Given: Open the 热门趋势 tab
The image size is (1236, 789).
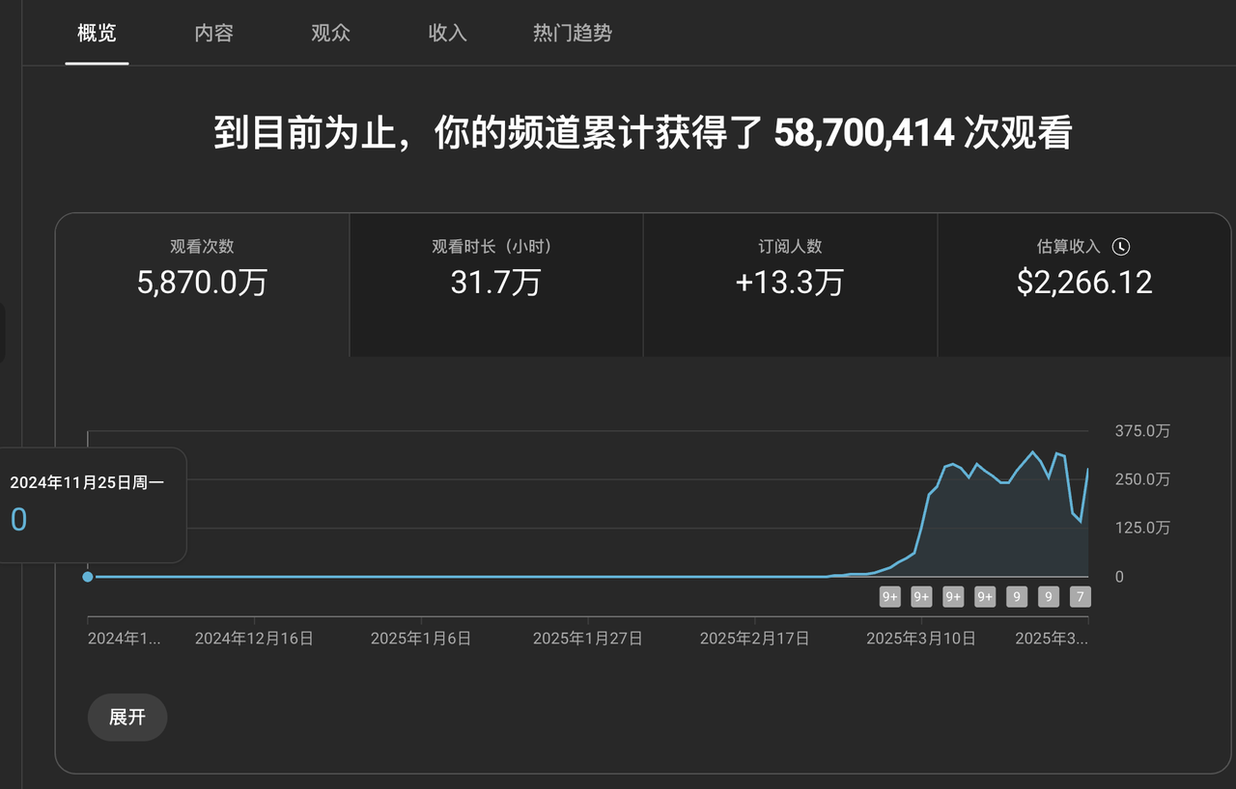Looking at the screenshot, I should pyautogui.click(x=573, y=33).
